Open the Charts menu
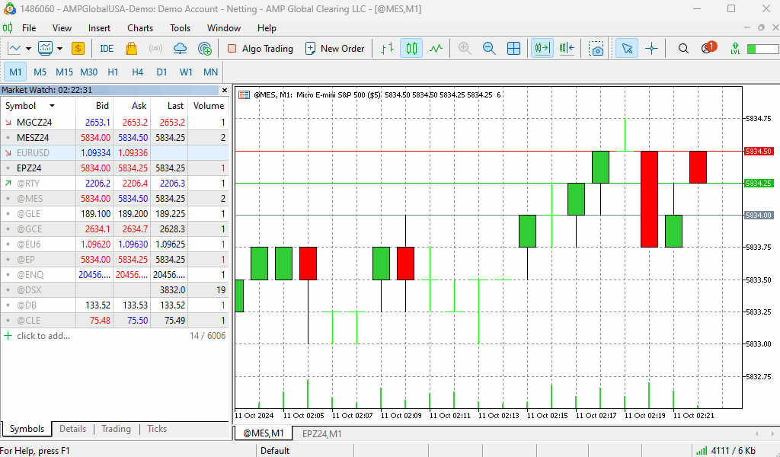This screenshot has height=457, width=780. [x=140, y=28]
